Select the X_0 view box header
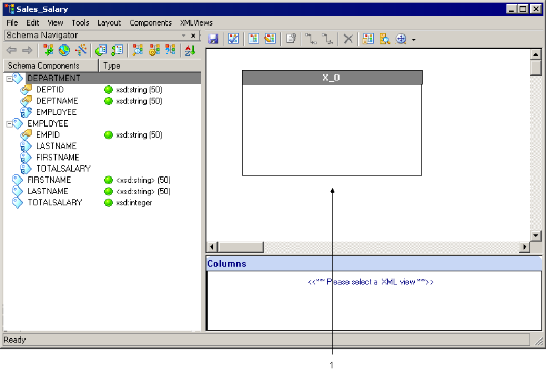The image size is (546, 371). (332, 77)
